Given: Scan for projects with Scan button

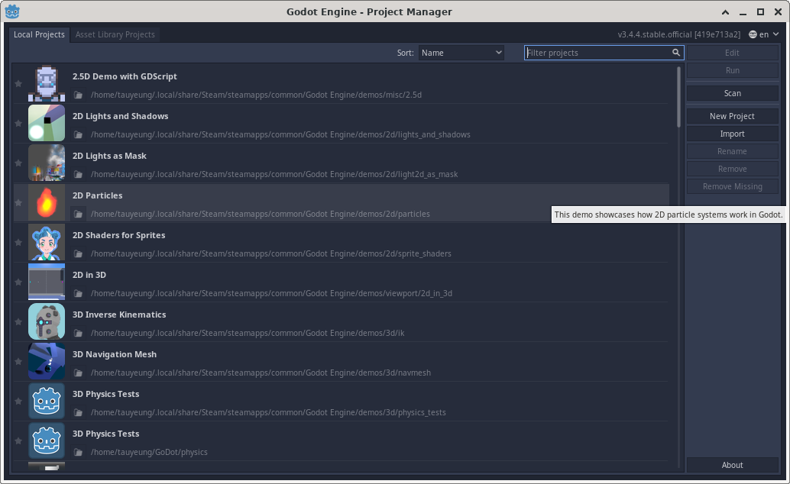Looking at the screenshot, I should tap(732, 93).
